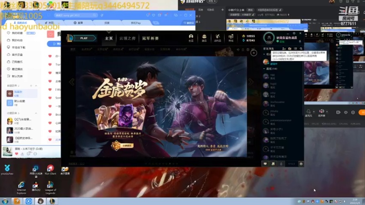Screen dimensions: 365x205
Task: Open the store icon in League top bar
Action: [x=231, y=38]
